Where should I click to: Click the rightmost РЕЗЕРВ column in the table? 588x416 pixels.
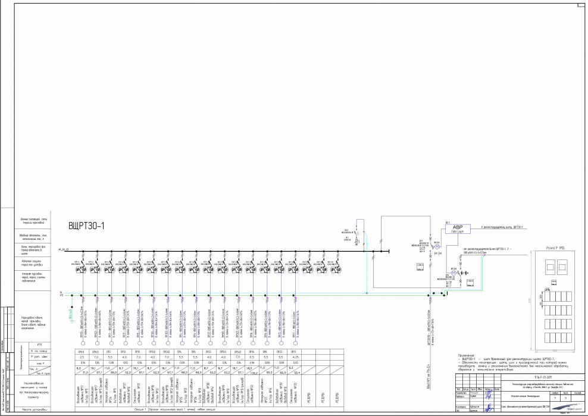click(334, 396)
